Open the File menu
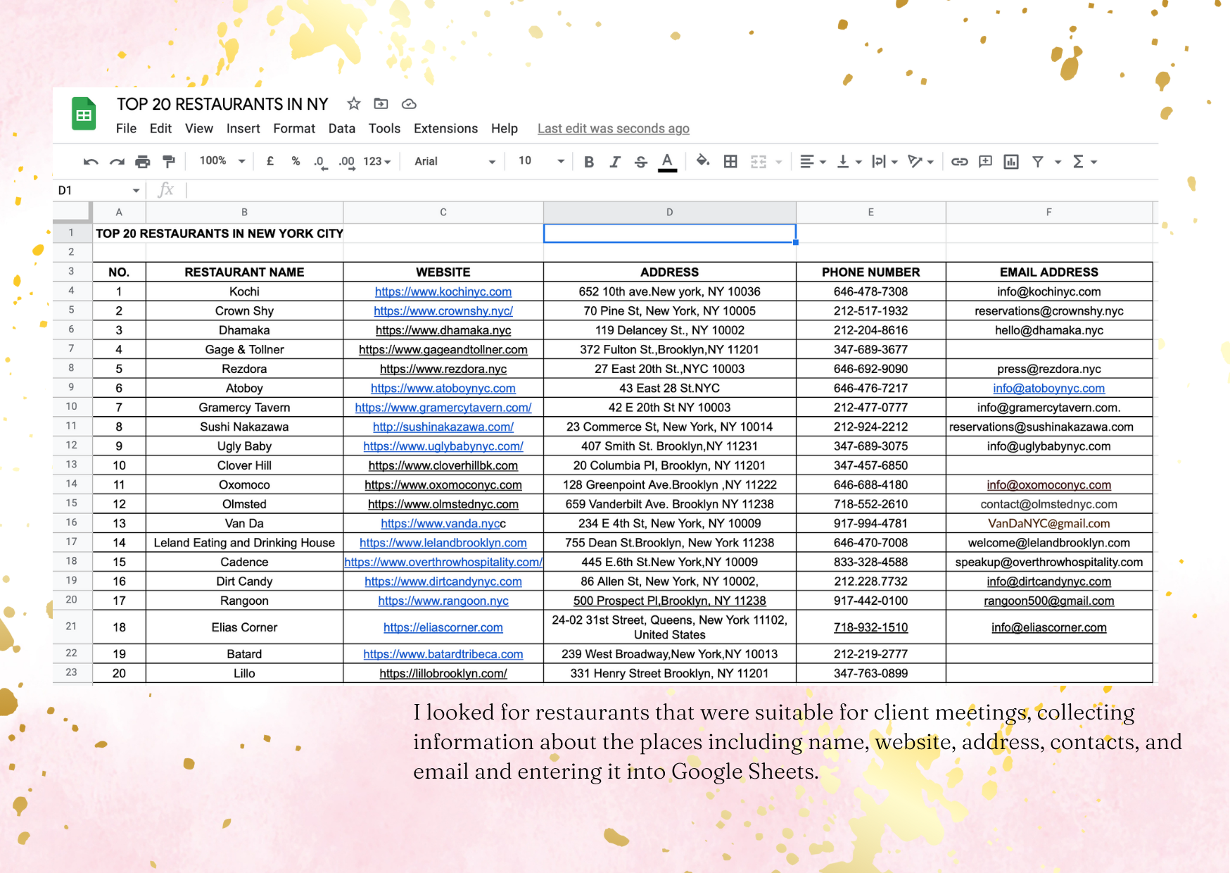Viewport: 1230px width, 873px height. pos(126,128)
